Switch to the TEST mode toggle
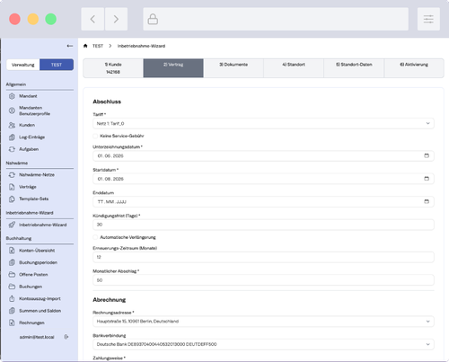 57,65
